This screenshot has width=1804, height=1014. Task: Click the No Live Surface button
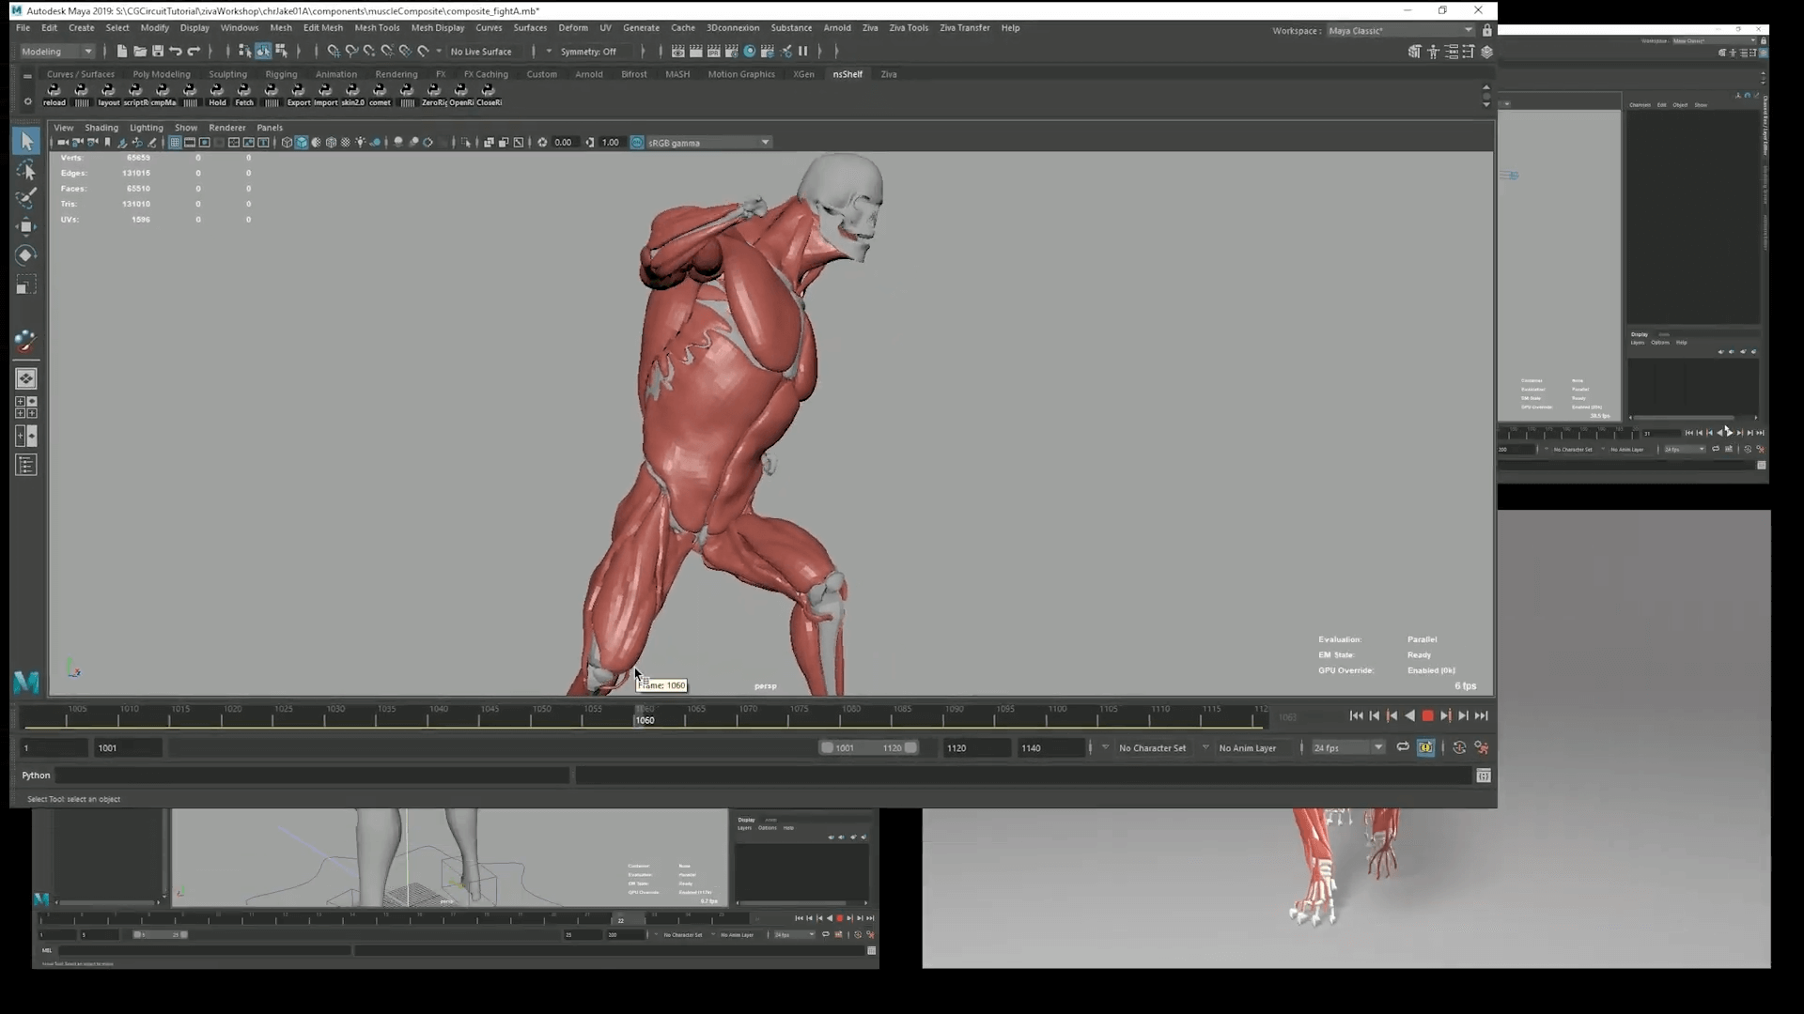482,52
